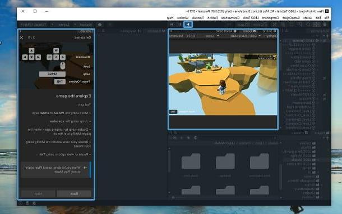Screen dimensions: 342x214
Task: Click the Pause button in Unity toolbar
Action: coord(179,25)
